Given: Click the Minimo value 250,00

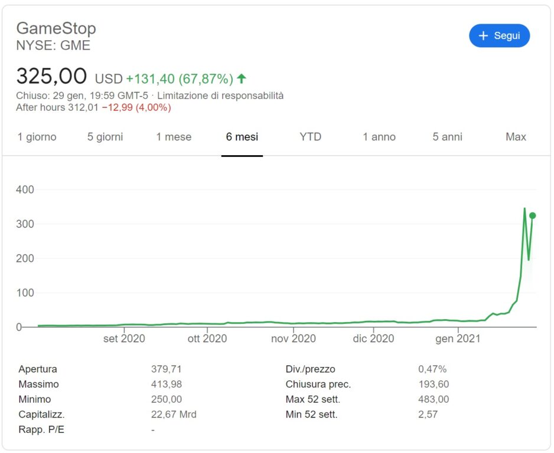Looking at the screenshot, I should pos(167,399).
